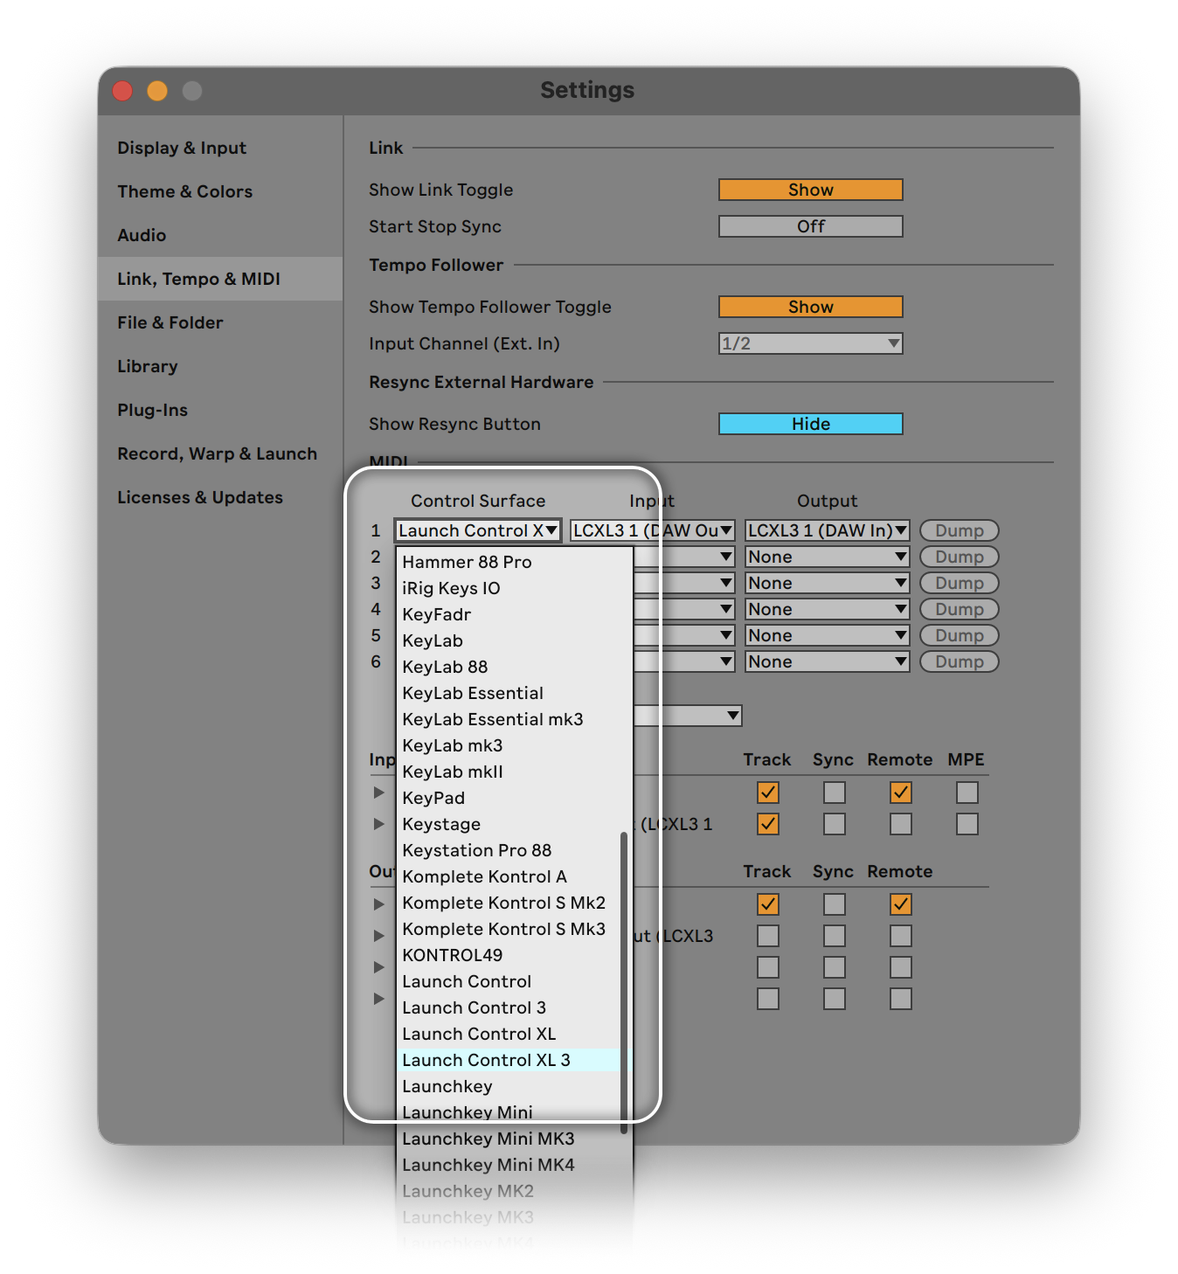The image size is (1178, 1274).
Task: Pick KeyLab Essential mk3 entry
Action: [x=510, y=719]
